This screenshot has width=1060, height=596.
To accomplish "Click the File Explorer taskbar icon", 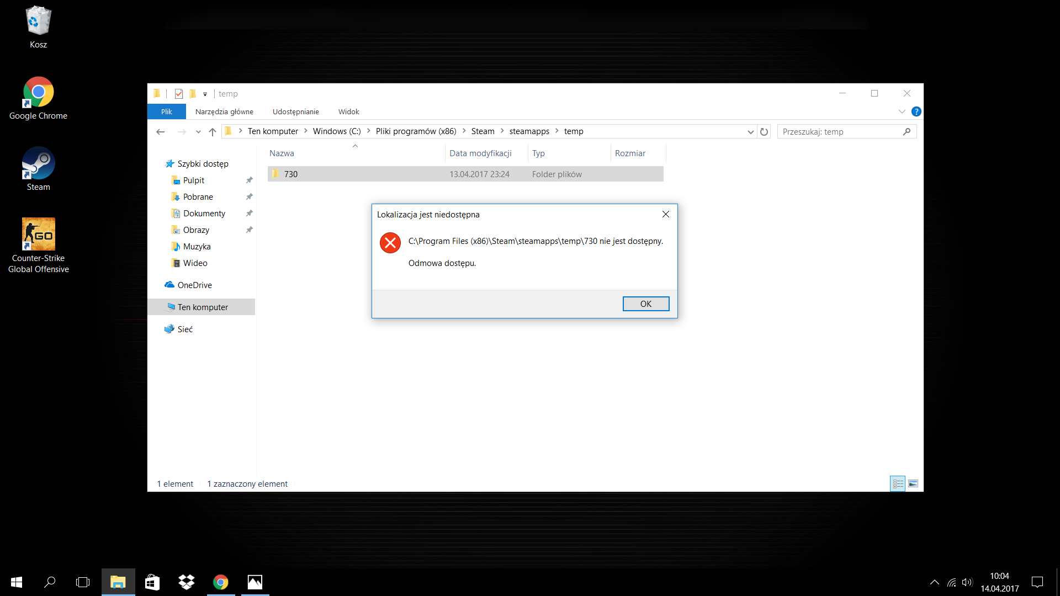I will point(118,582).
